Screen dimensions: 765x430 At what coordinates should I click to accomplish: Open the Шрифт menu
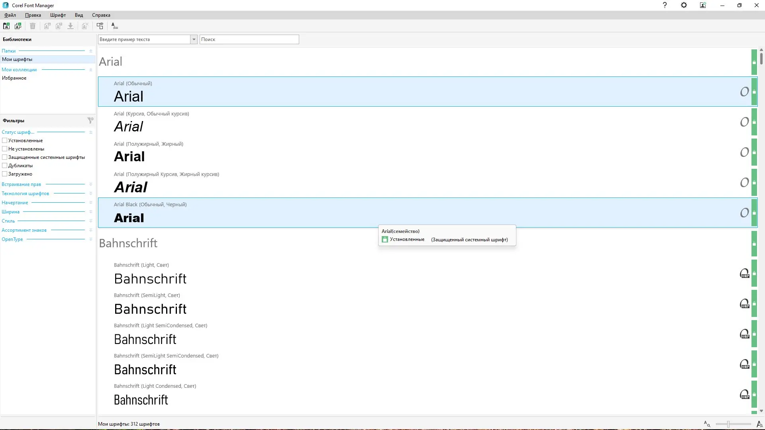pyautogui.click(x=58, y=15)
